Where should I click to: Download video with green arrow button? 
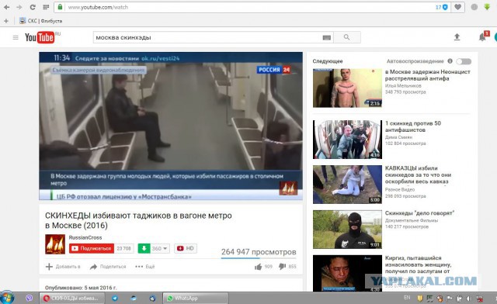tap(144, 248)
